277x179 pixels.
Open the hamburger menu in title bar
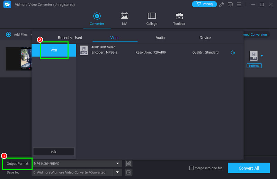(239, 4)
